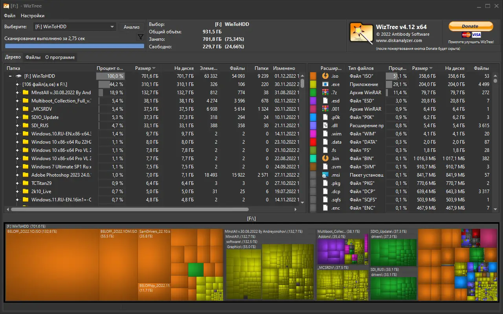Expand the [106 файл(а,ов) в F:\] node
The width and height of the screenshot is (503, 314).
(x=17, y=84)
